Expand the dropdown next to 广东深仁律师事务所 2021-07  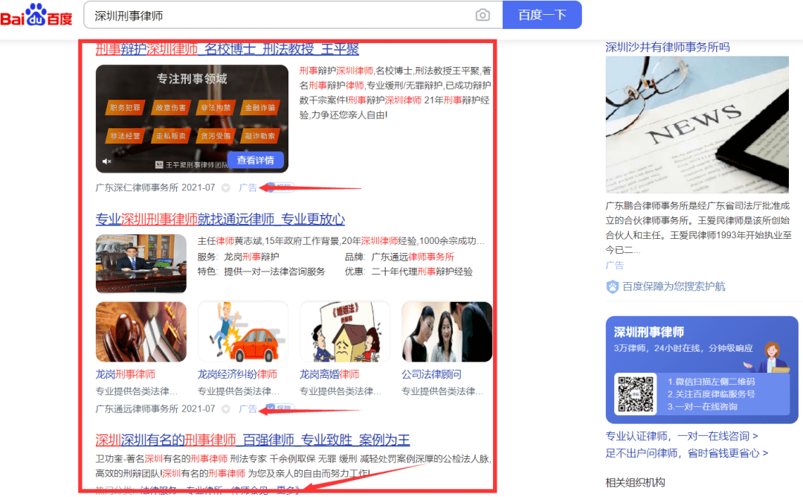tap(225, 188)
